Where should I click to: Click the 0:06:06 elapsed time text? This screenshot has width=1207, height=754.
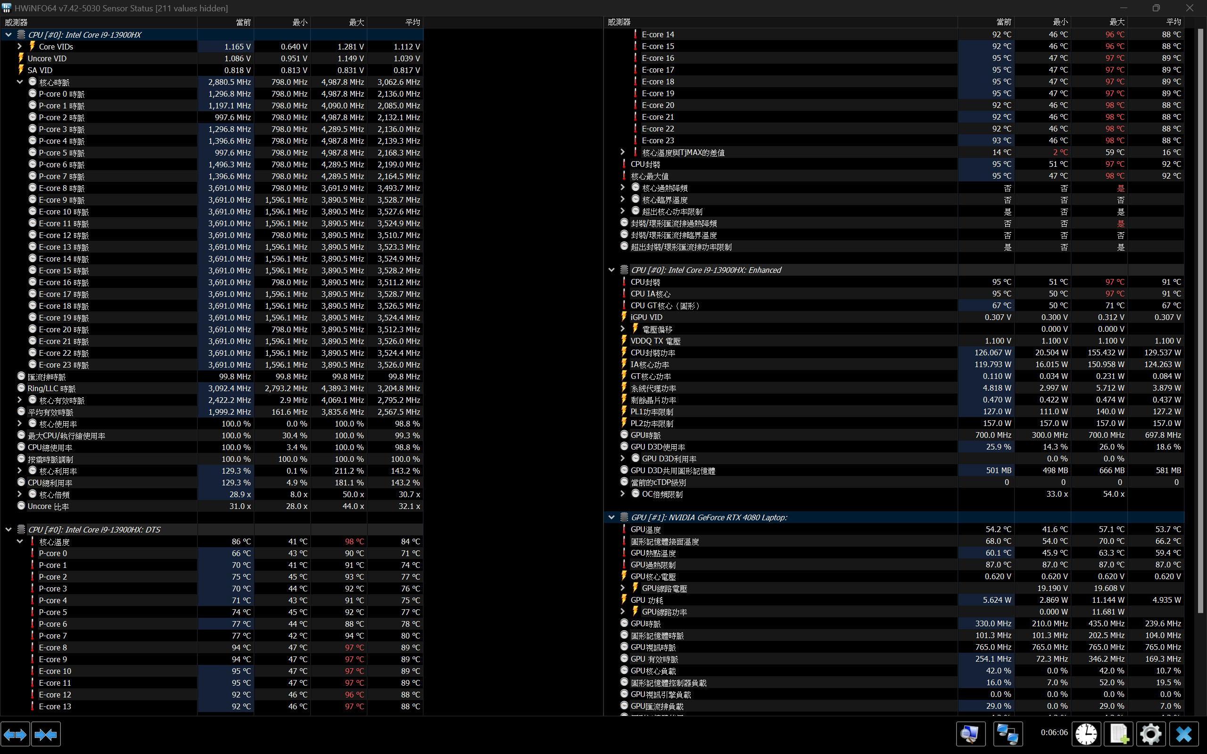[1054, 732]
